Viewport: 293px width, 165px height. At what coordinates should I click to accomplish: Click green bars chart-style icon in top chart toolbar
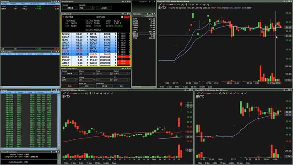(x=190, y=5)
